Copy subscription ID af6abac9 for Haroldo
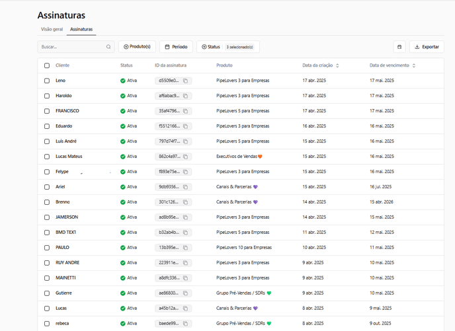 click(x=185, y=96)
